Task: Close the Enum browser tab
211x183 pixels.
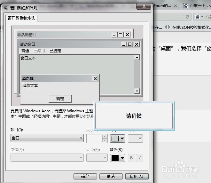Action: [x=176, y=6]
